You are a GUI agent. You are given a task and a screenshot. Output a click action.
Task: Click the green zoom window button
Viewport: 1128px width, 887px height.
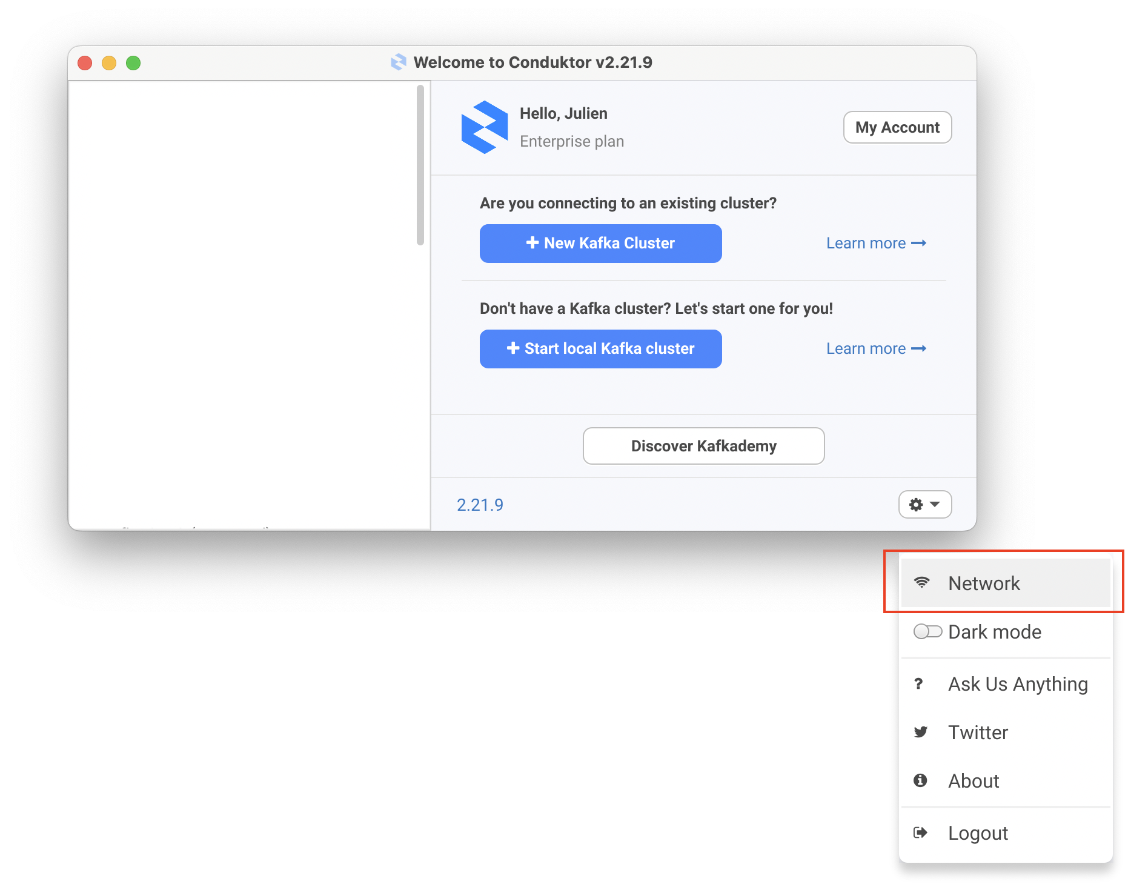click(x=133, y=63)
